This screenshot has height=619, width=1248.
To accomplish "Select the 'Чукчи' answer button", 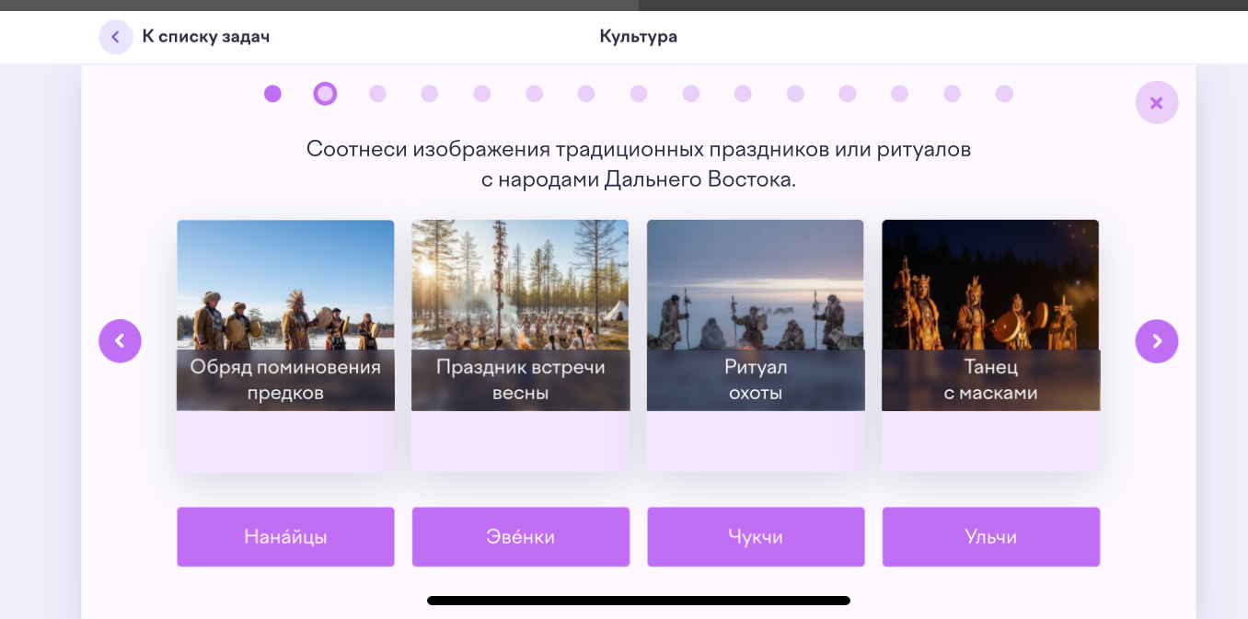I will pyautogui.click(x=756, y=537).
